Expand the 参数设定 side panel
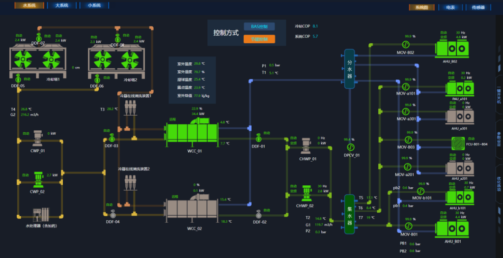The width and height of the screenshot is (503, 258). [499, 139]
